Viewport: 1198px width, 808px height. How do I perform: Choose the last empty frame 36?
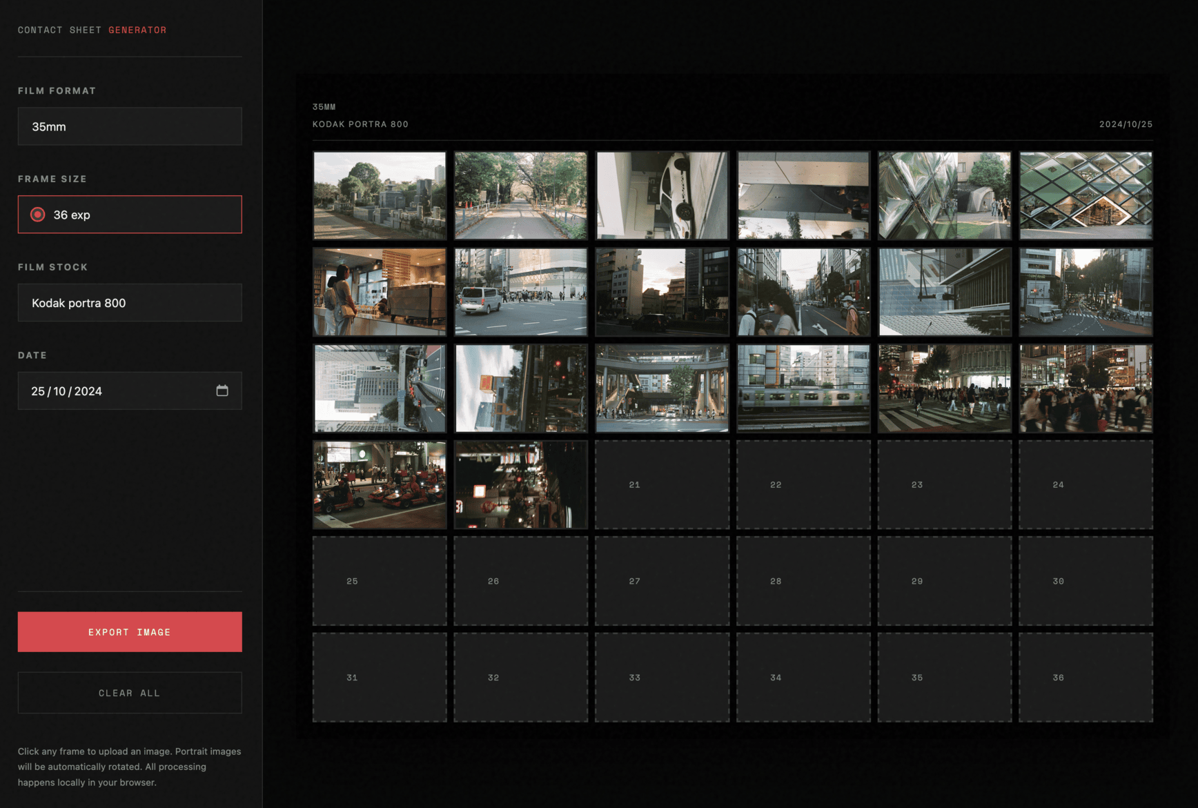(1086, 678)
